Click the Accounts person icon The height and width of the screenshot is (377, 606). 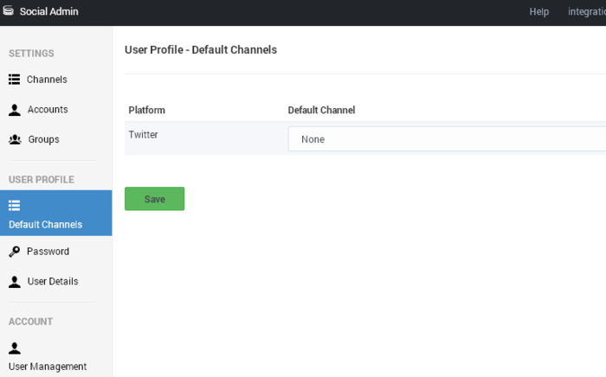tap(15, 110)
